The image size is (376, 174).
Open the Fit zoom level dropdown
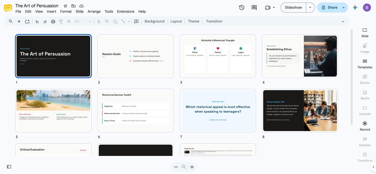(x=82, y=21)
